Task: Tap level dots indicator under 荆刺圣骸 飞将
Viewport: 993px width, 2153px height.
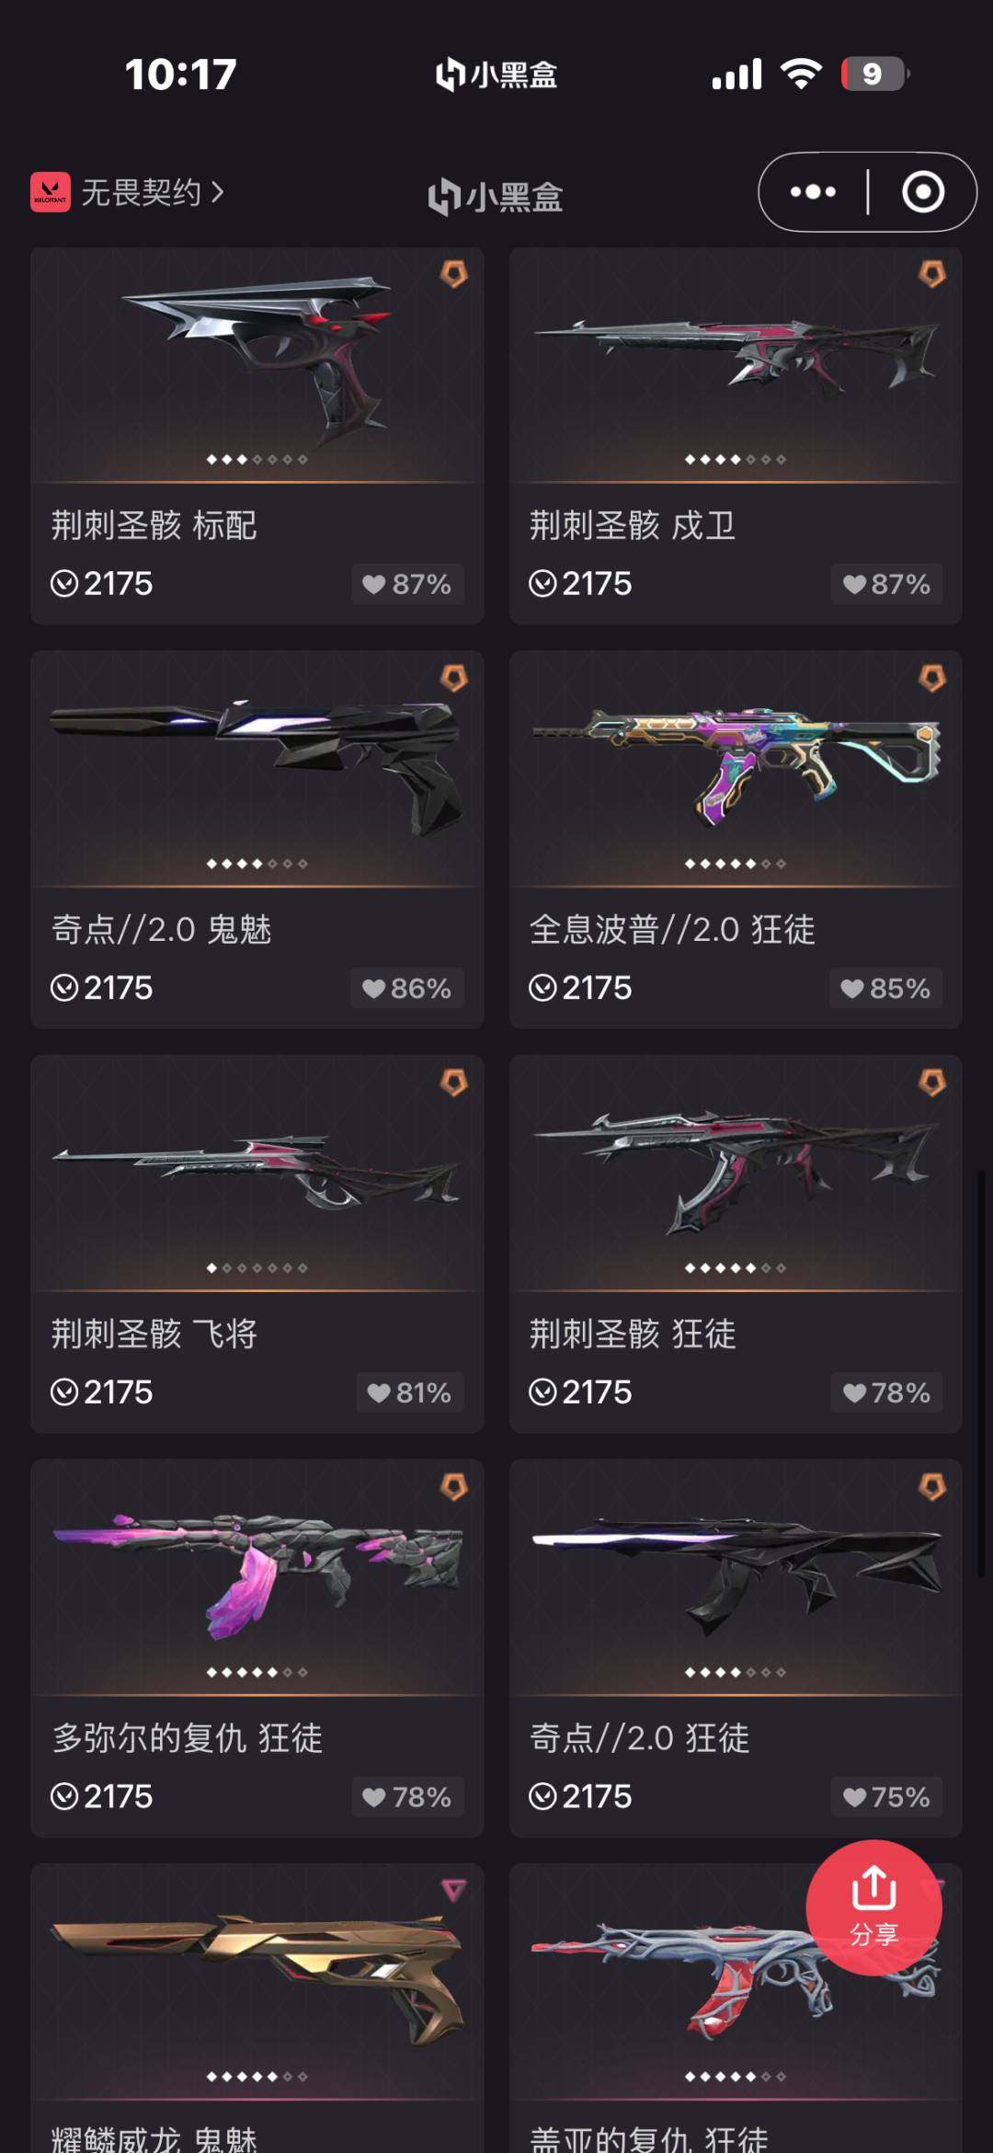Action: pos(257,1268)
